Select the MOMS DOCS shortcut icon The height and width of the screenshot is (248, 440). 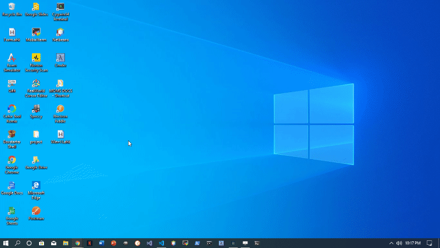coord(61,88)
